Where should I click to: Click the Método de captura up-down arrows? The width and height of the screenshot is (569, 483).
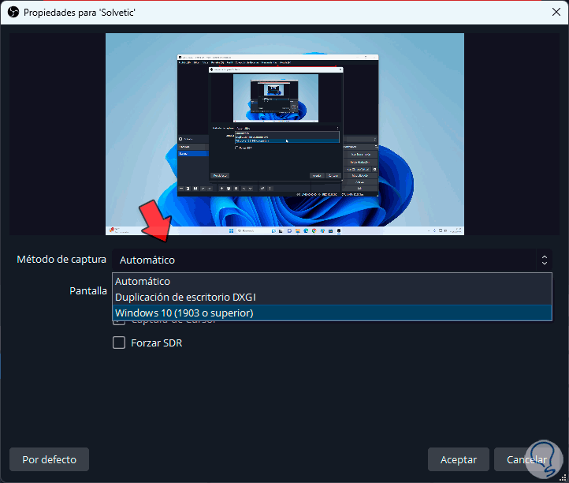tap(544, 260)
